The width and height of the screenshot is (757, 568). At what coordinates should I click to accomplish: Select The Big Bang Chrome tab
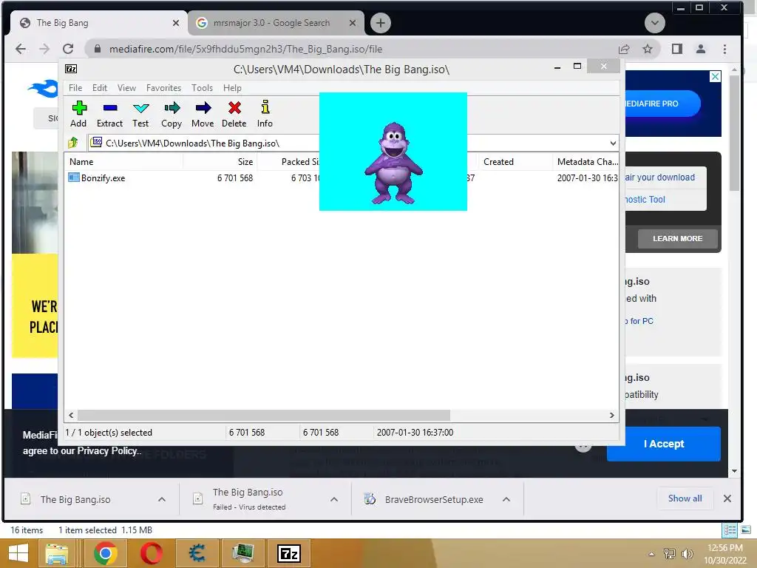99,23
